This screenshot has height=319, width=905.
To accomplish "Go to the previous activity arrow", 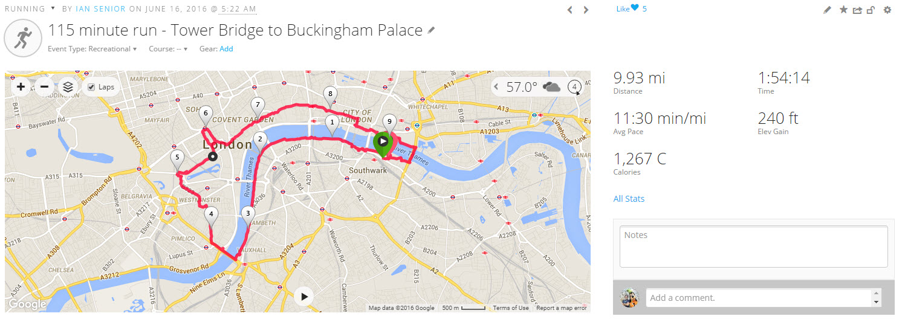I will 569,10.
